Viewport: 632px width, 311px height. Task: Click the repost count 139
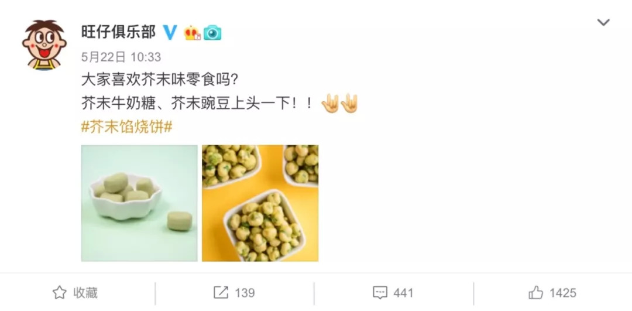click(x=245, y=292)
